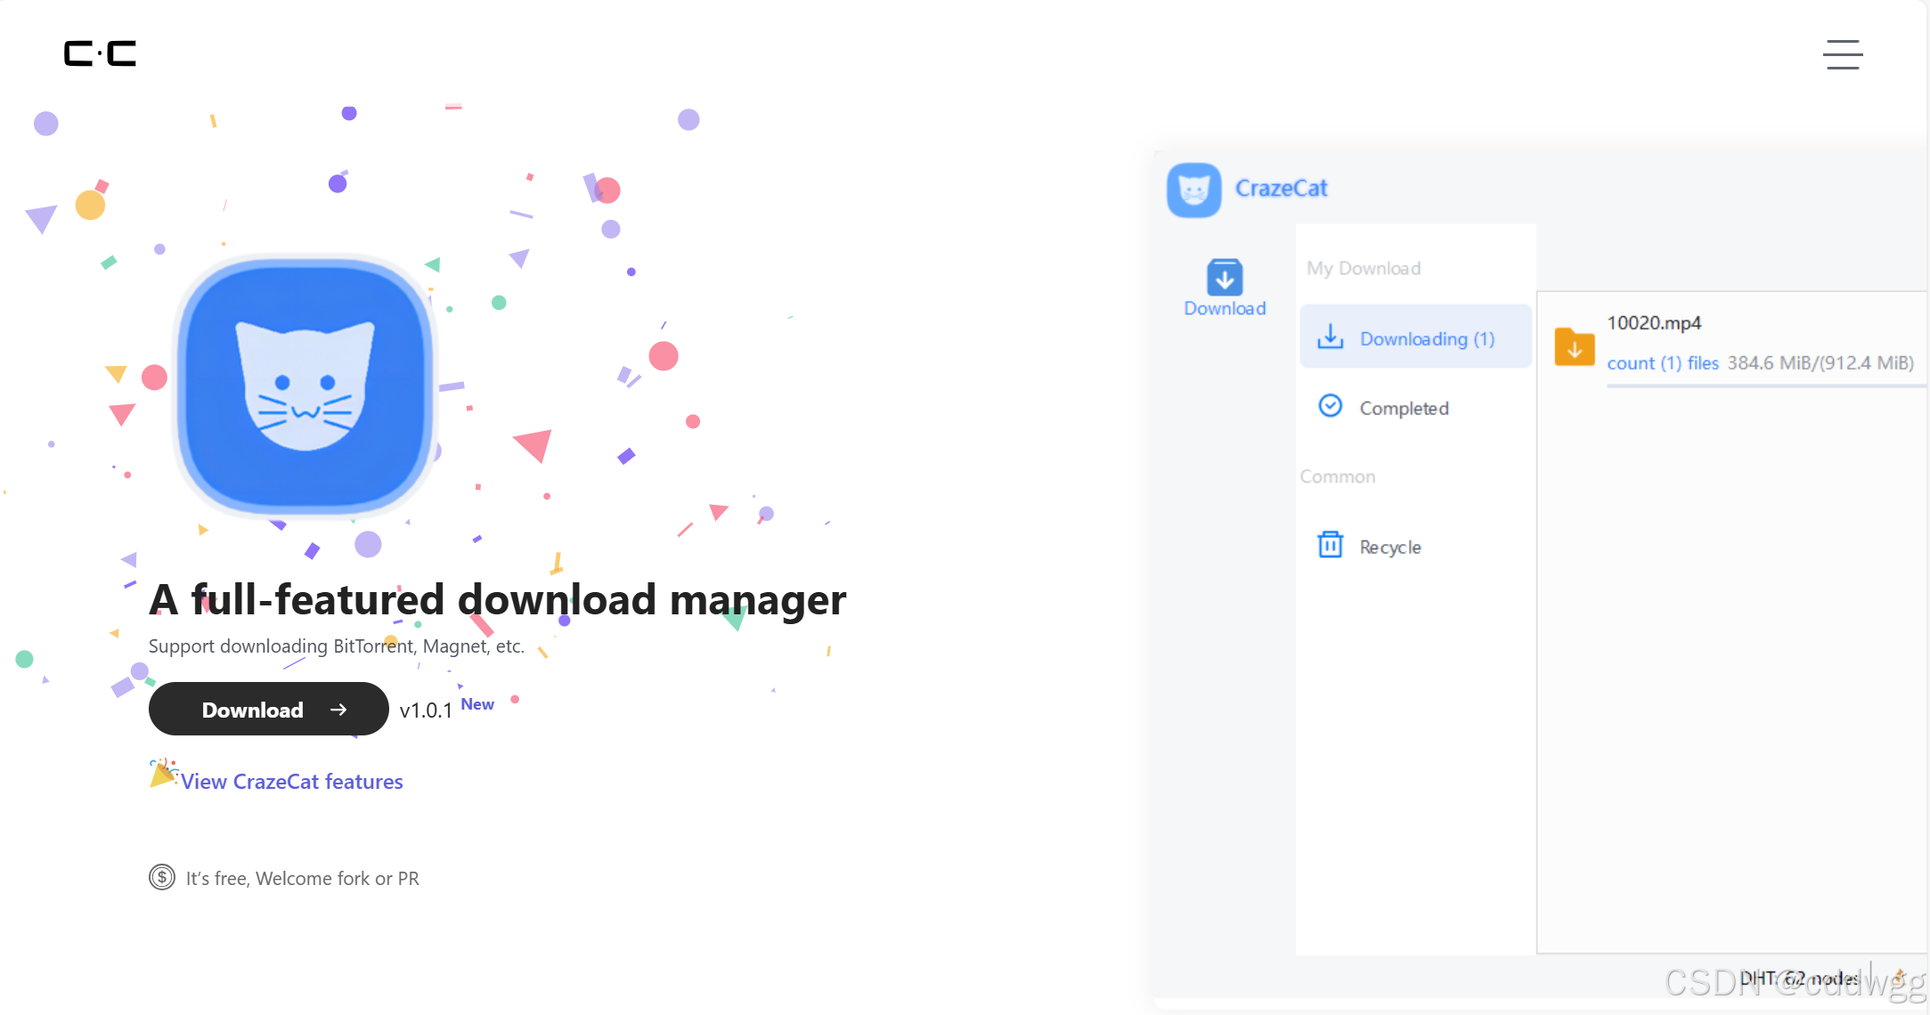1930x1015 pixels.
Task: Select the 10020.mp4 file entry
Action: [x=1653, y=322]
